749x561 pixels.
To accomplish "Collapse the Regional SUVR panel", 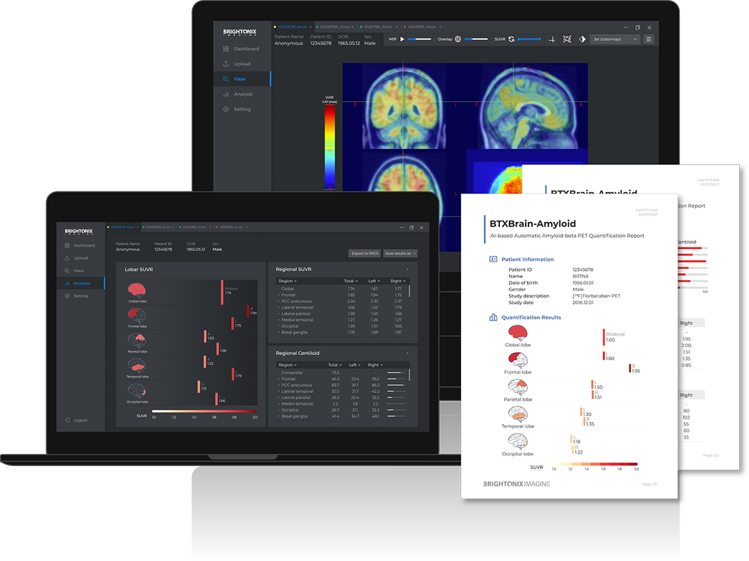I will point(408,269).
